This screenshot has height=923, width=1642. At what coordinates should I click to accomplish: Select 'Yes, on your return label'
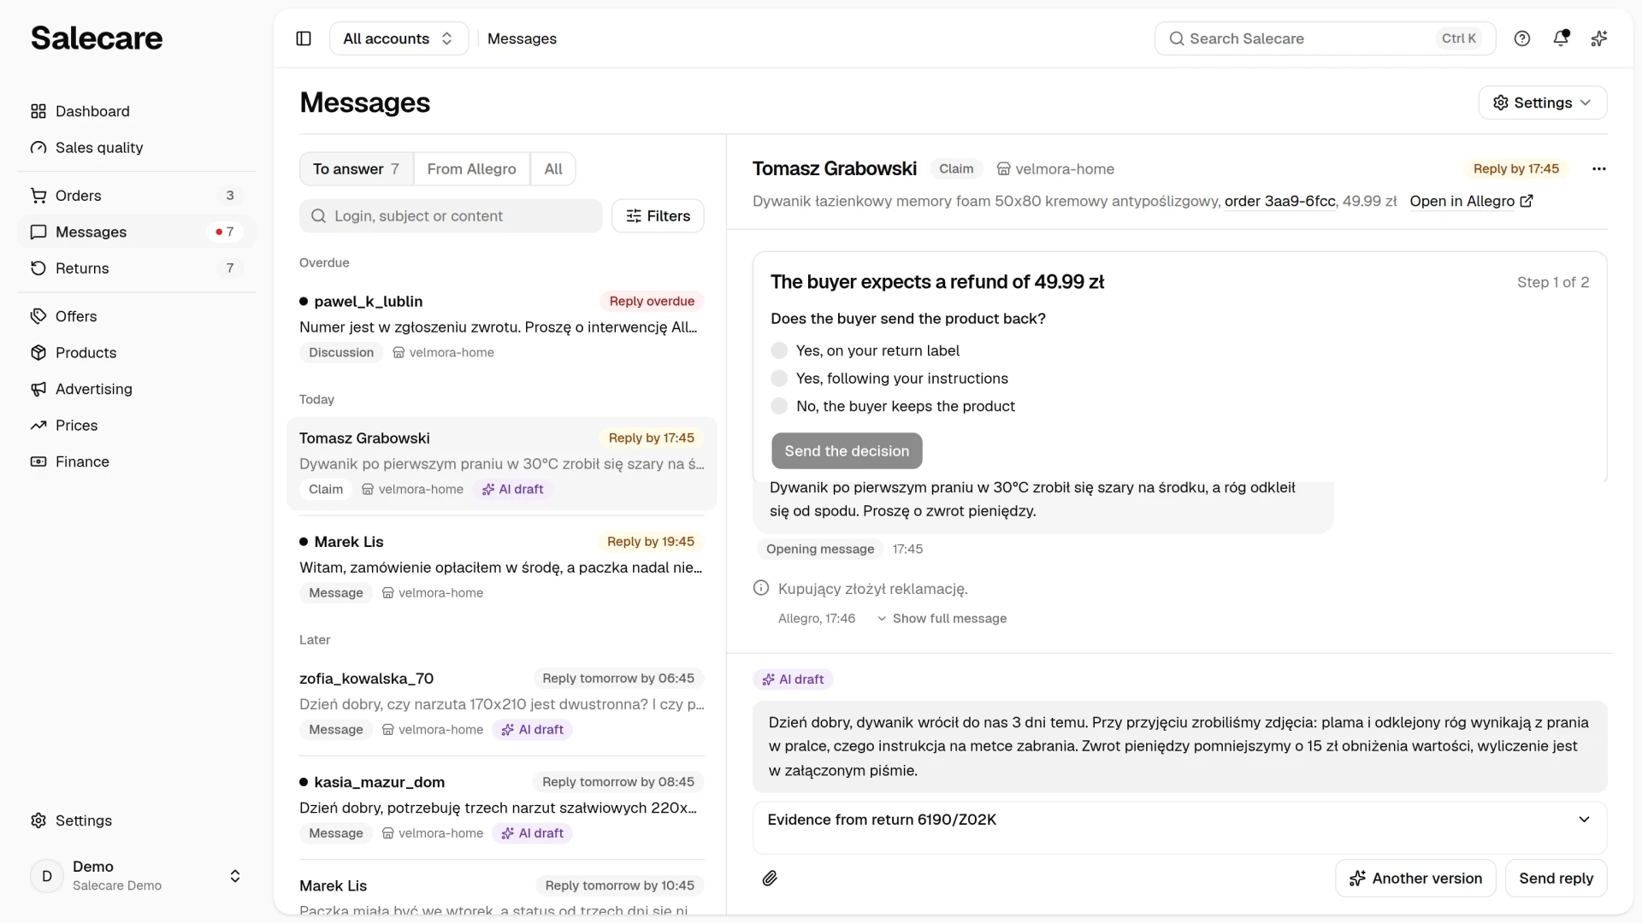865,350
